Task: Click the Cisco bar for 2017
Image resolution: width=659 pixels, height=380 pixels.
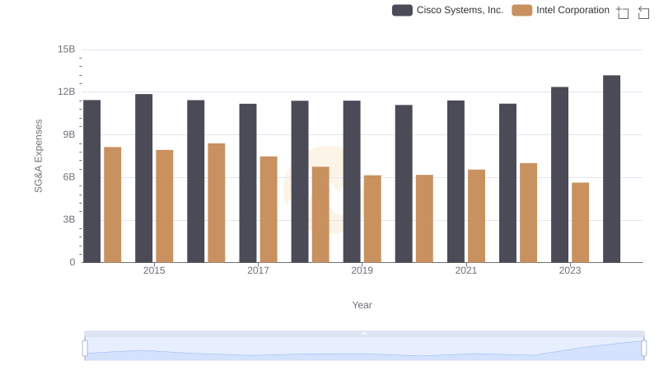Action: coord(248,183)
